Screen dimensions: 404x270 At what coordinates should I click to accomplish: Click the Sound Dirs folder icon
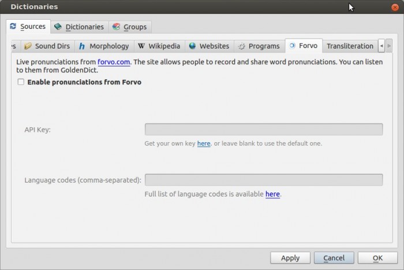[x=28, y=46]
